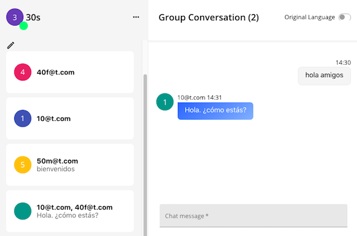
Task: Click the Chat message input field
Action: [x=253, y=216]
